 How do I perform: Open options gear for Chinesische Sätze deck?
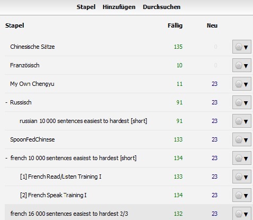tap(242, 47)
